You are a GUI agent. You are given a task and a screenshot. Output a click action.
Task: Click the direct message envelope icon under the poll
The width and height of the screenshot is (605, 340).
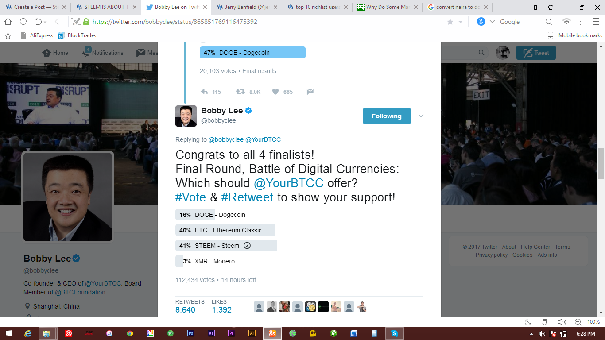[x=310, y=92]
